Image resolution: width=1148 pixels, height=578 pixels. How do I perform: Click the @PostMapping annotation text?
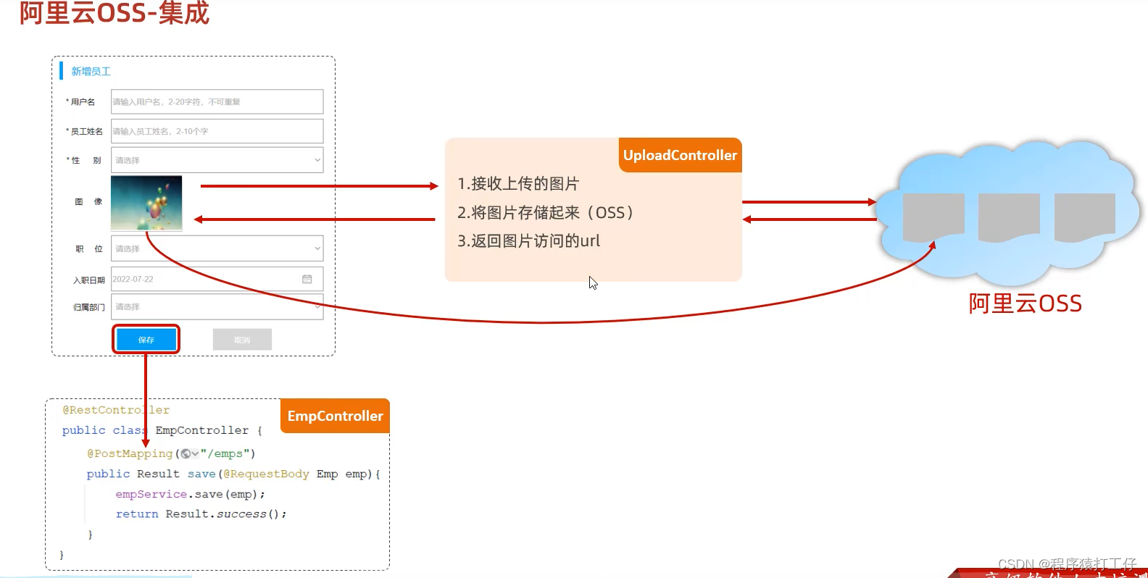(130, 453)
